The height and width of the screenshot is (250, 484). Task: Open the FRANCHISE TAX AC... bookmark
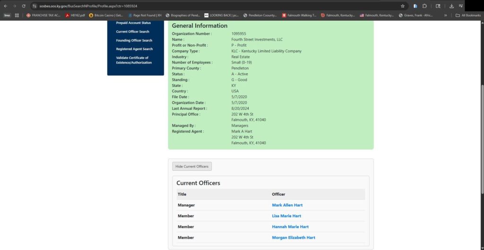click(43, 15)
